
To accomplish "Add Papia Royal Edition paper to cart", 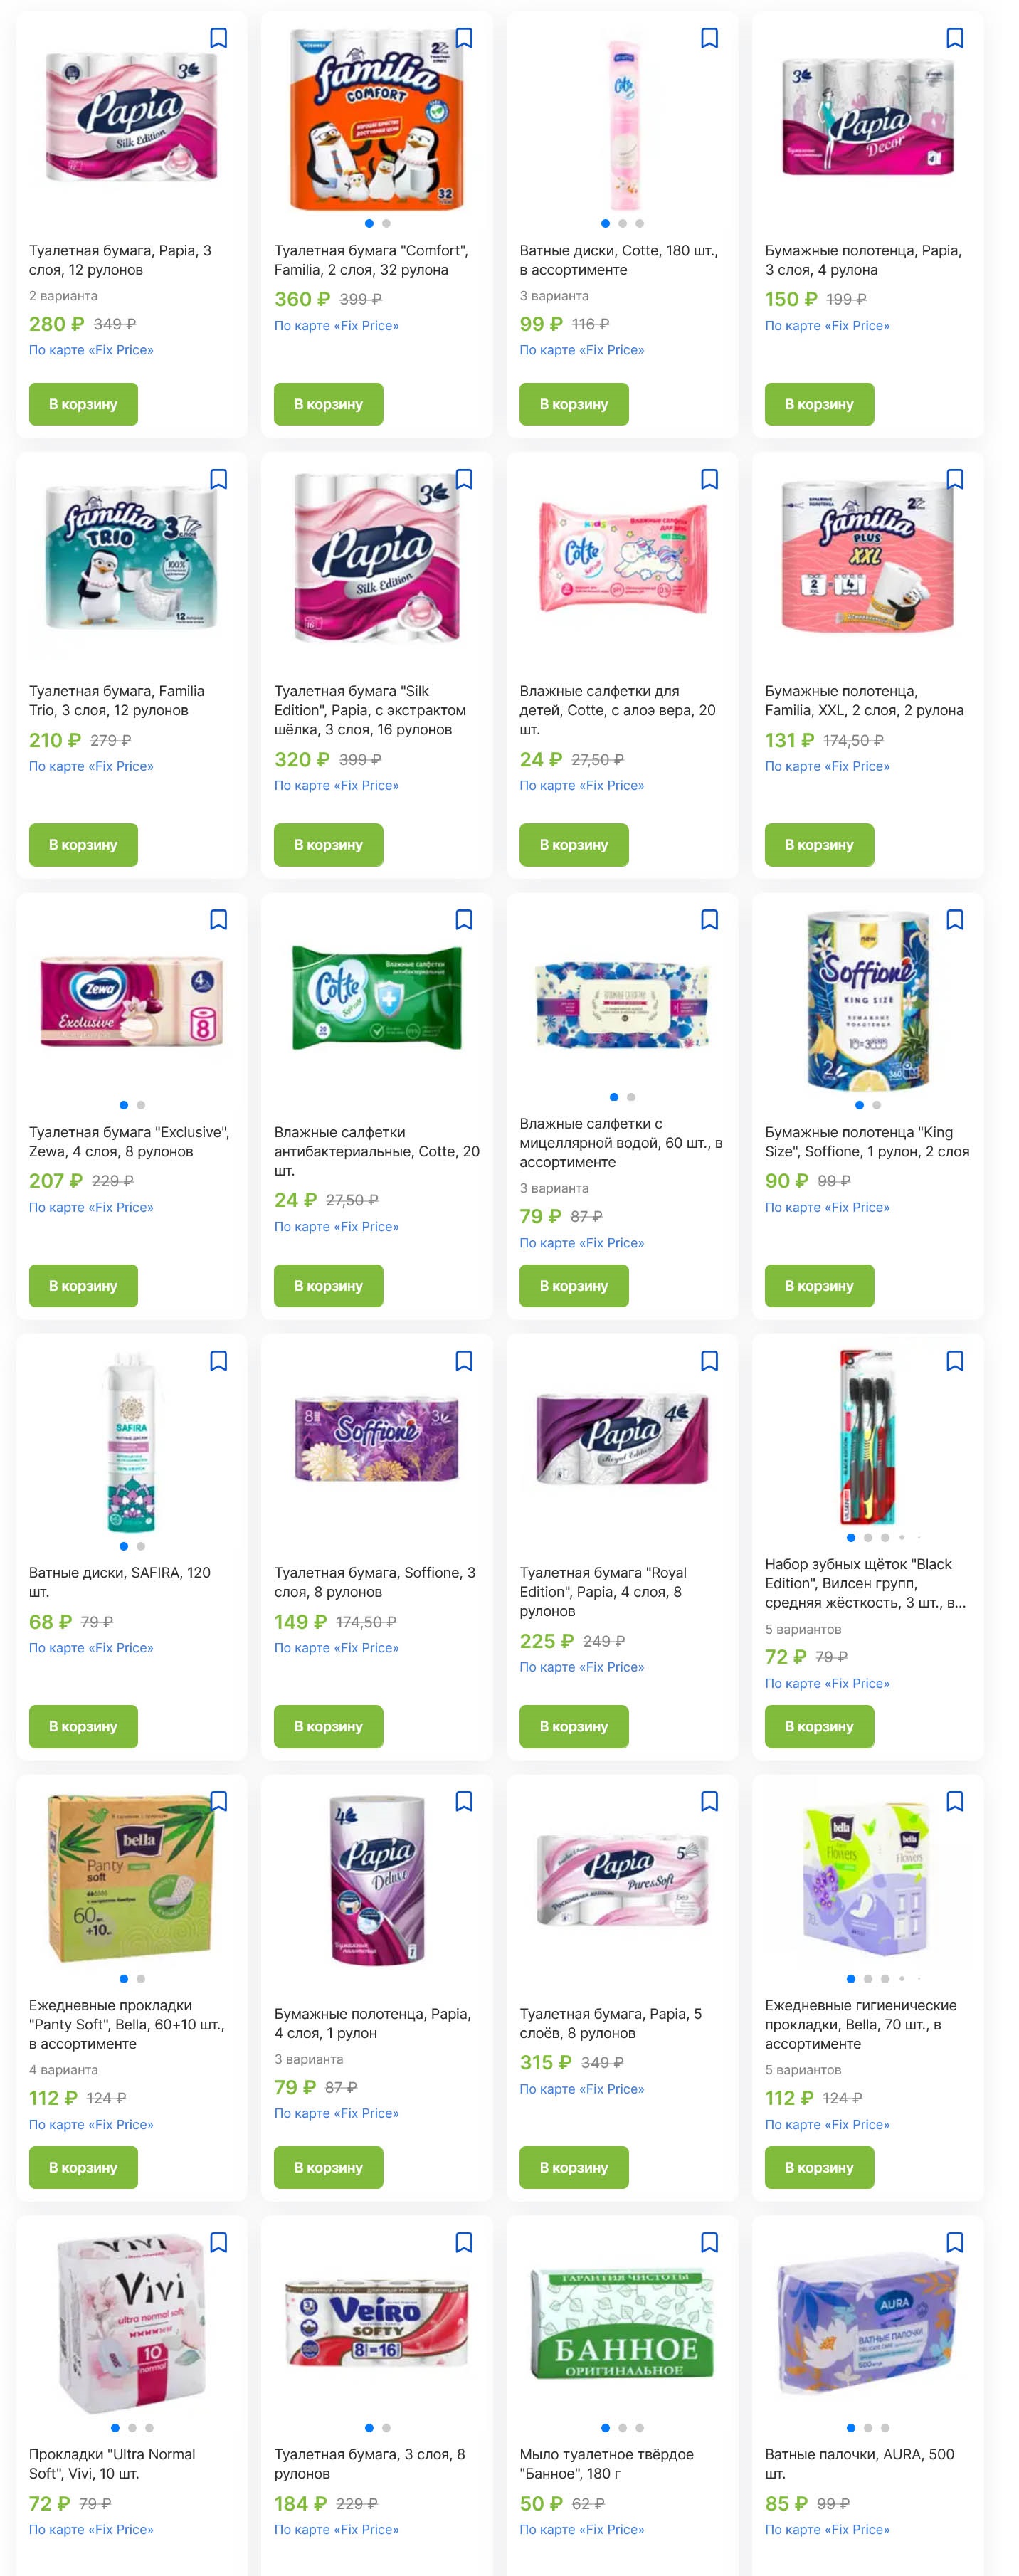I will click(x=574, y=1727).
